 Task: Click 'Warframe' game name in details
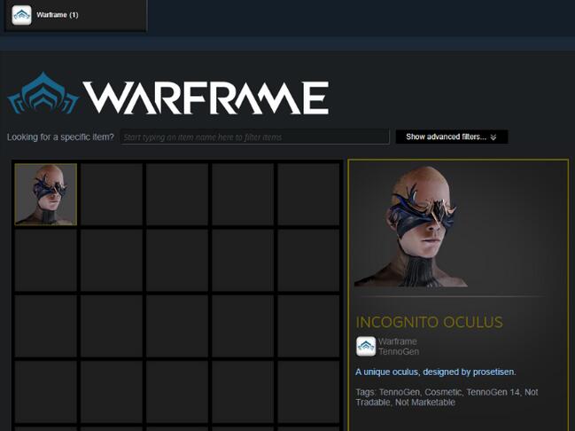click(x=398, y=341)
